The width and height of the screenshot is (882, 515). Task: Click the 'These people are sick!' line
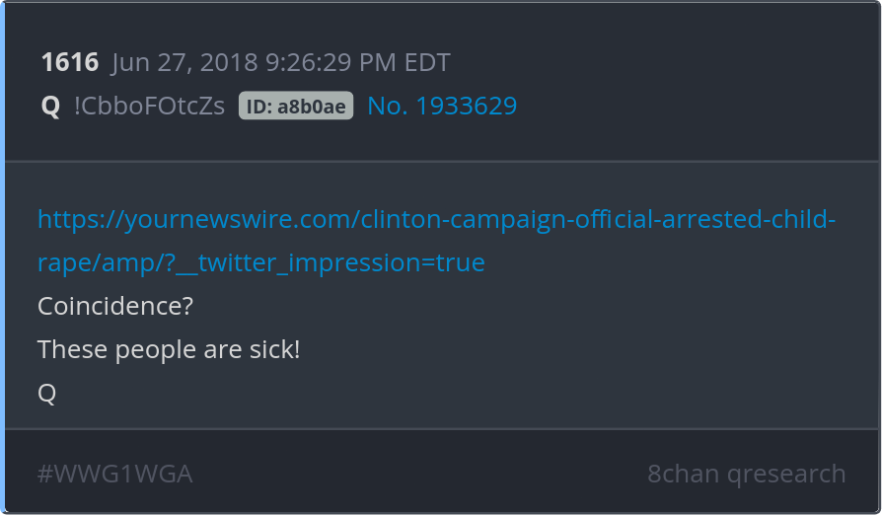pos(169,349)
